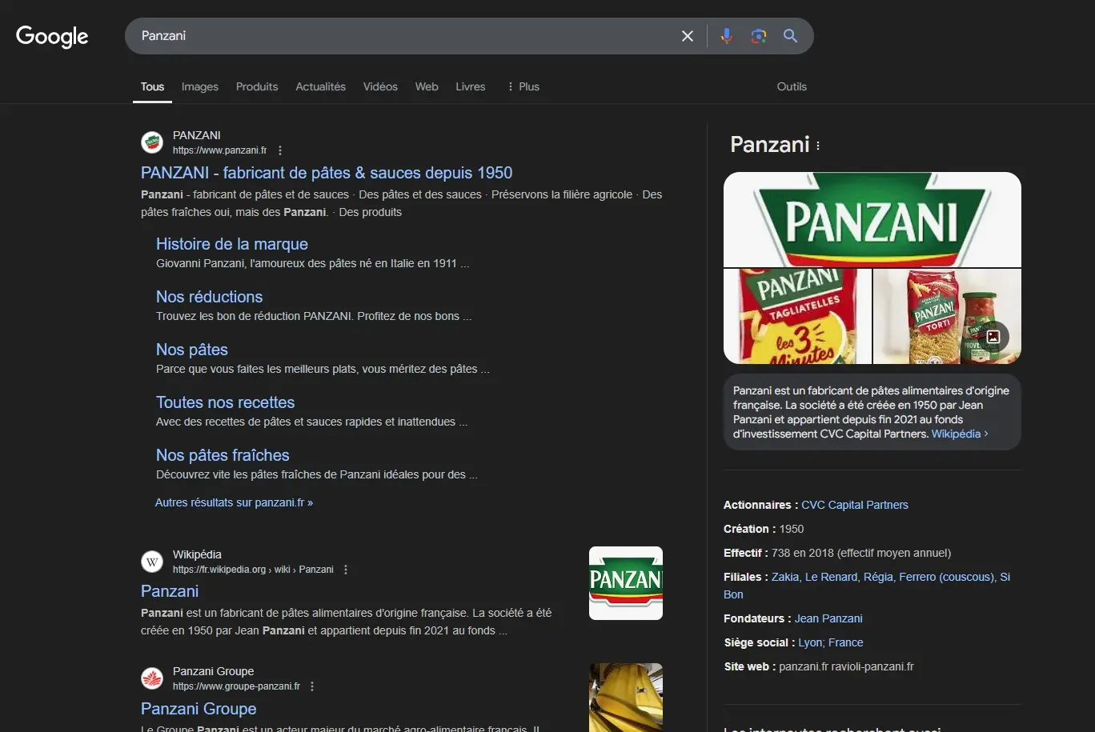Click the 'Zakia' subsidiary link
Screen dimensions: 1095x732
[x=785, y=577]
